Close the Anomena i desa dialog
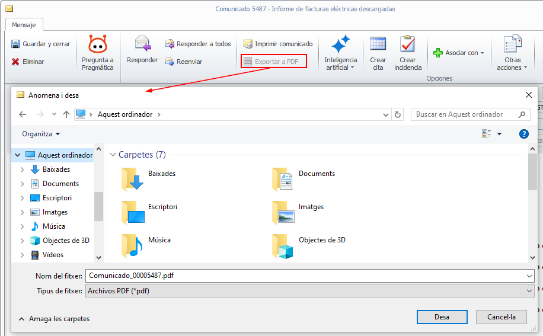Image resolution: width=543 pixels, height=336 pixels. [528, 95]
